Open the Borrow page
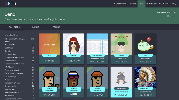The width and height of the screenshot is (179, 100). (151, 4)
